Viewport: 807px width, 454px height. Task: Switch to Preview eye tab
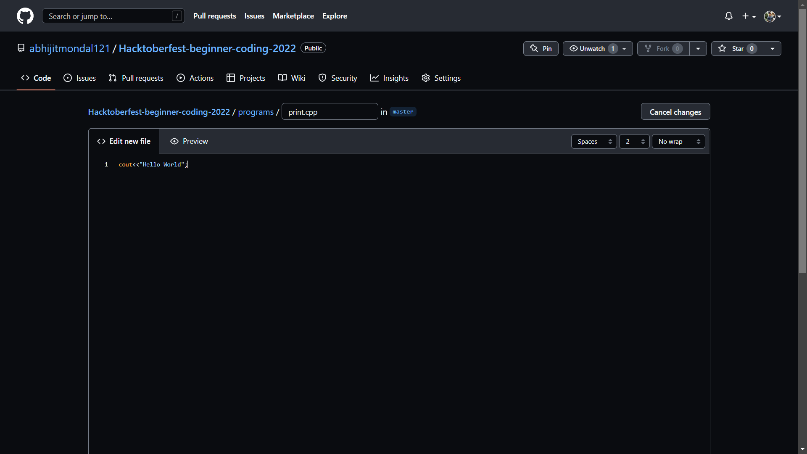click(x=189, y=141)
